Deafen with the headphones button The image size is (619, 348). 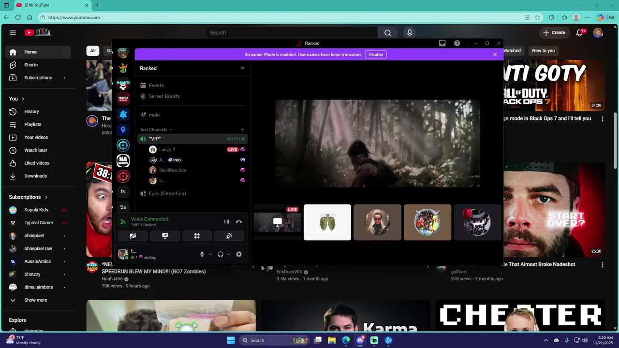(221, 254)
